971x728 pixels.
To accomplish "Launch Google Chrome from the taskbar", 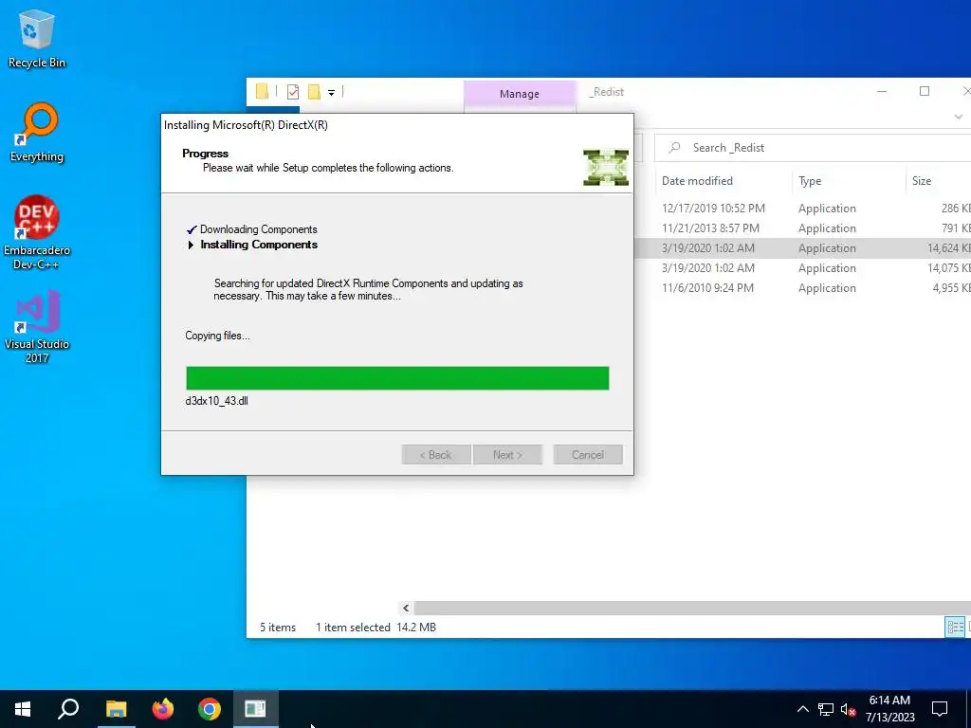I will 210,709.
